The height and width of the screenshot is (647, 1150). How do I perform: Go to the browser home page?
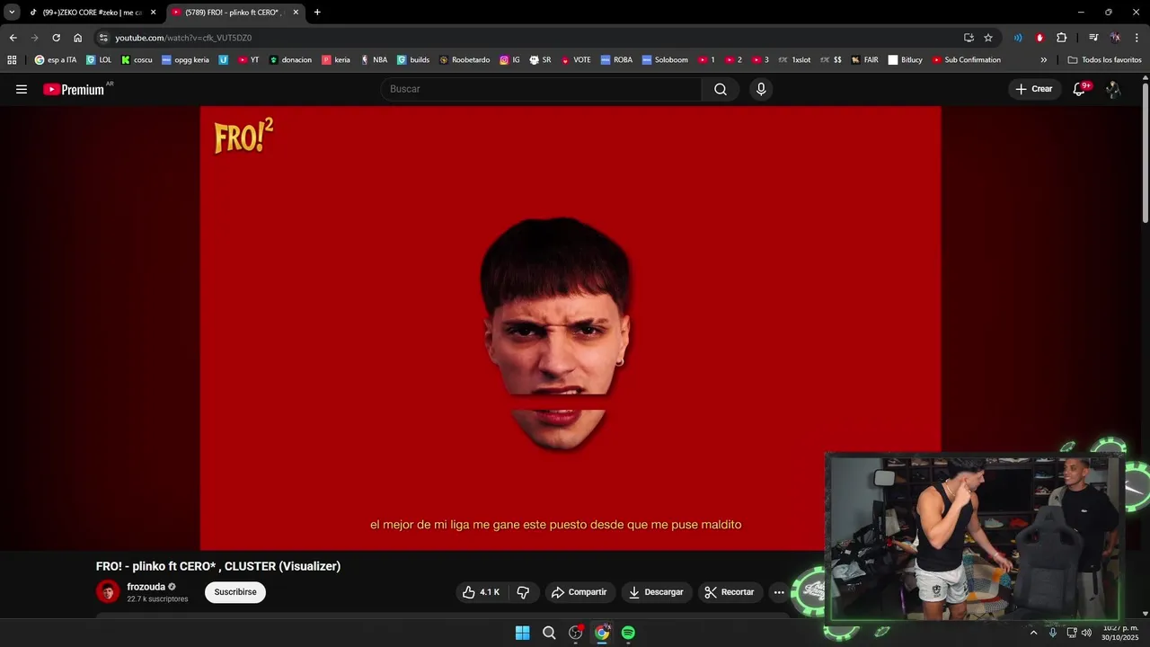77,38
